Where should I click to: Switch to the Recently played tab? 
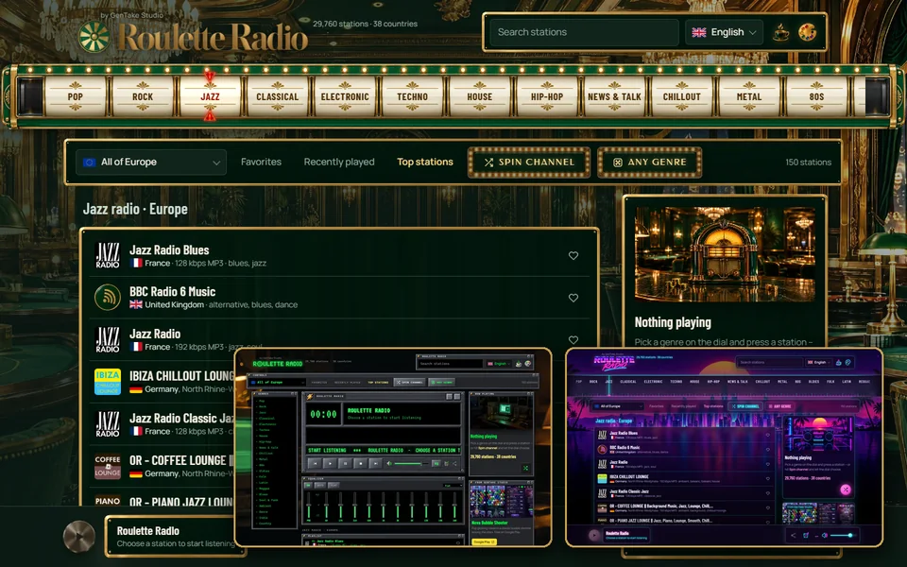[x=339, y=162]
